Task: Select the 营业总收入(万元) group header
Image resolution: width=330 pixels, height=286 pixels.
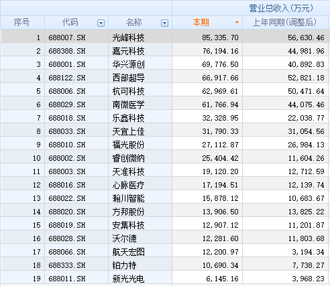Action: pos(281,8)
